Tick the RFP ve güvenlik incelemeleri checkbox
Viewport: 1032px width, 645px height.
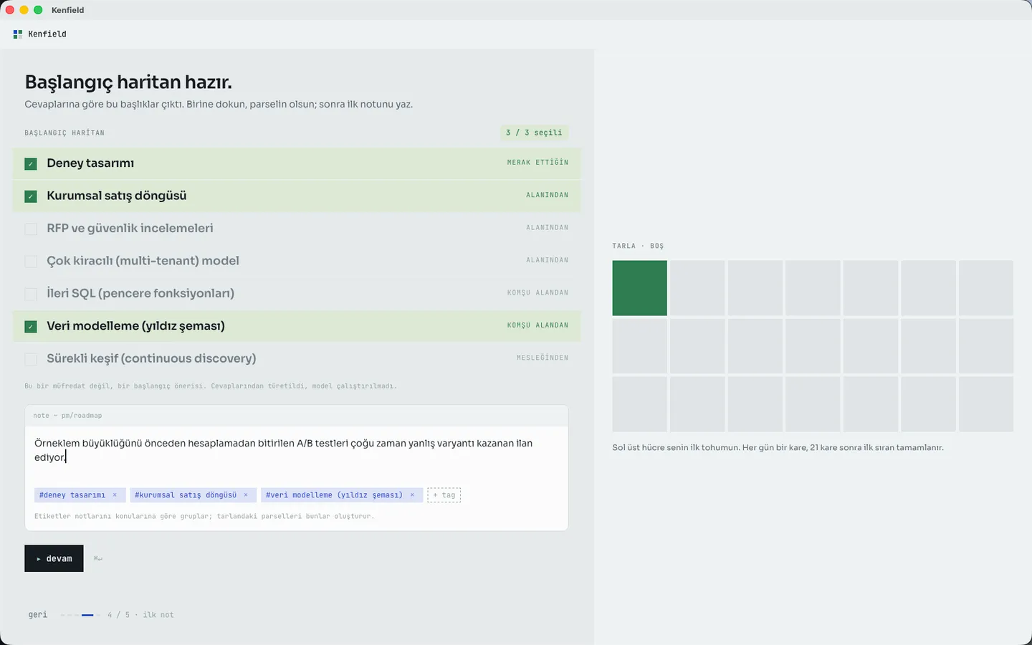31,229
